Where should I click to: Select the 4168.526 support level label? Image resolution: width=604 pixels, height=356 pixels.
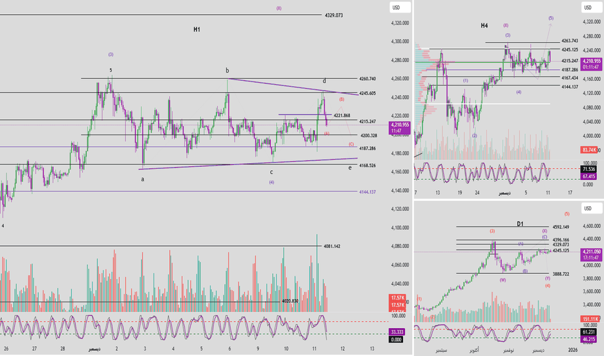pos(367,166)
